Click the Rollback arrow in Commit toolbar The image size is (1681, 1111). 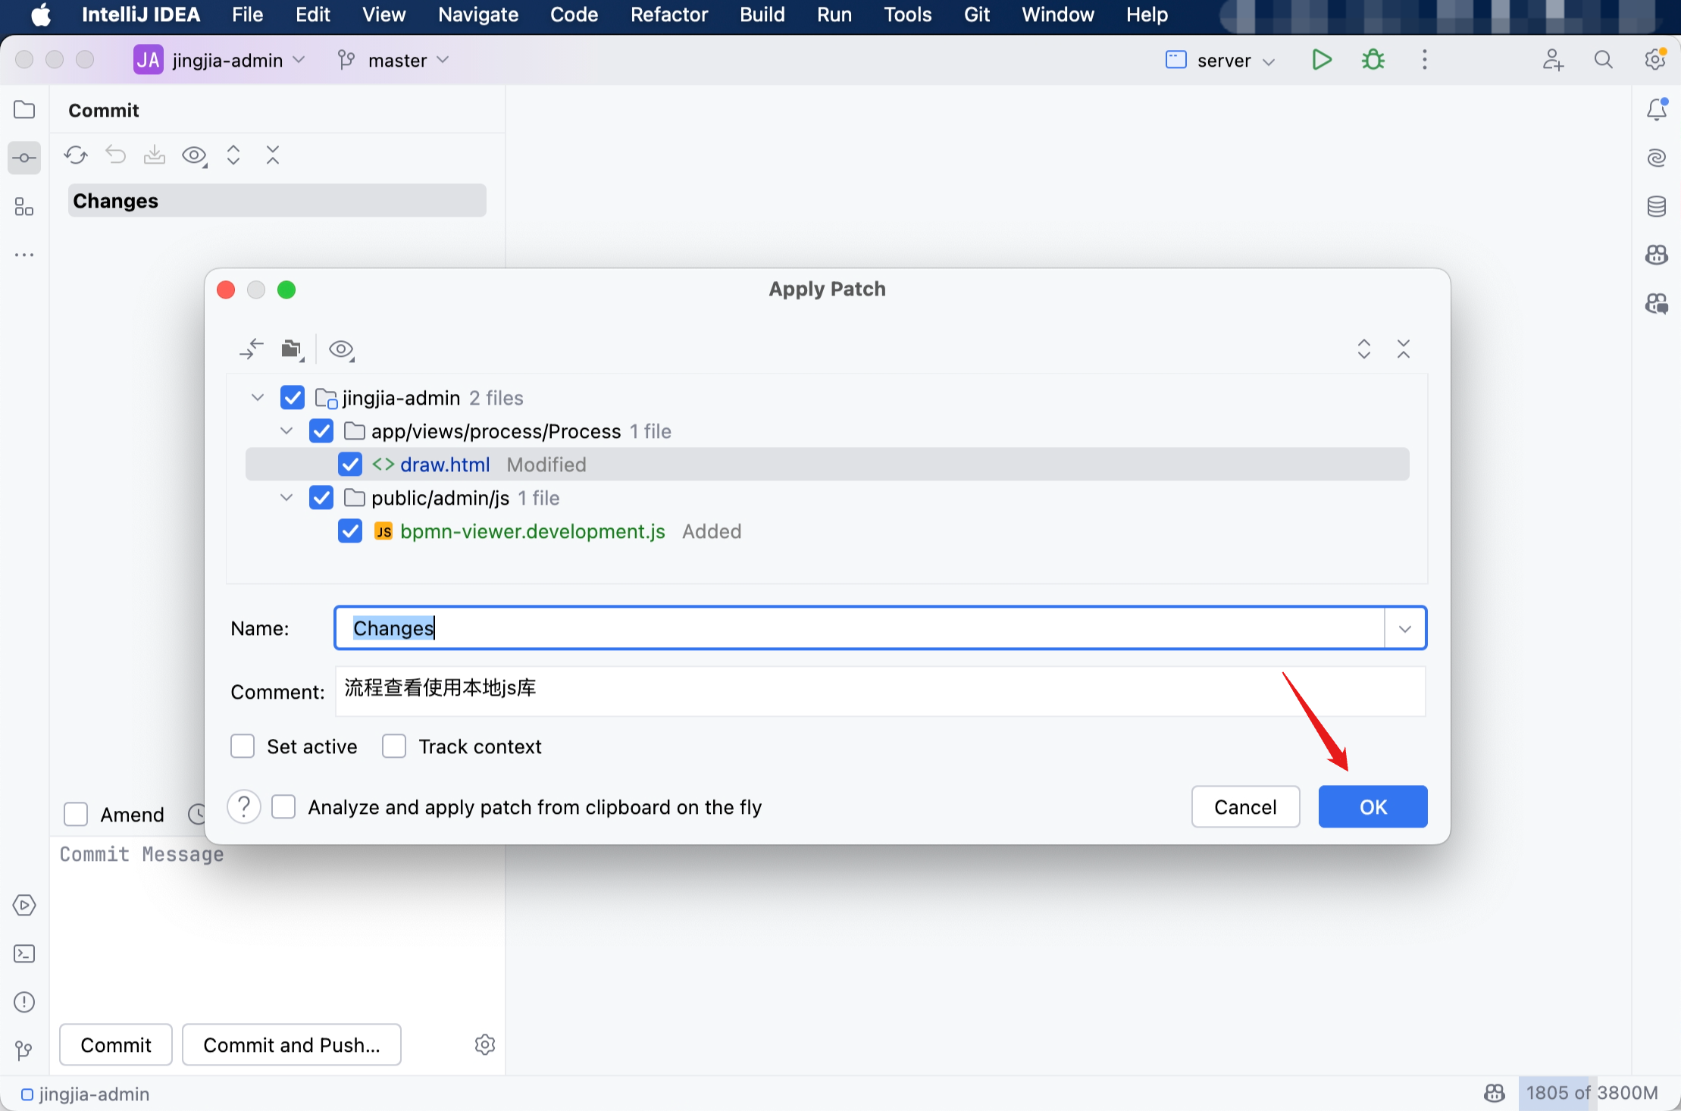(x=115, y=155)
